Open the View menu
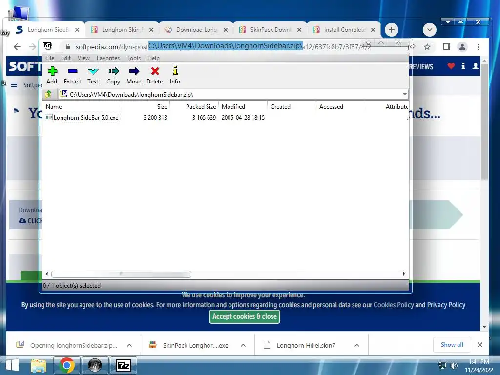 [x=83, y=58]
